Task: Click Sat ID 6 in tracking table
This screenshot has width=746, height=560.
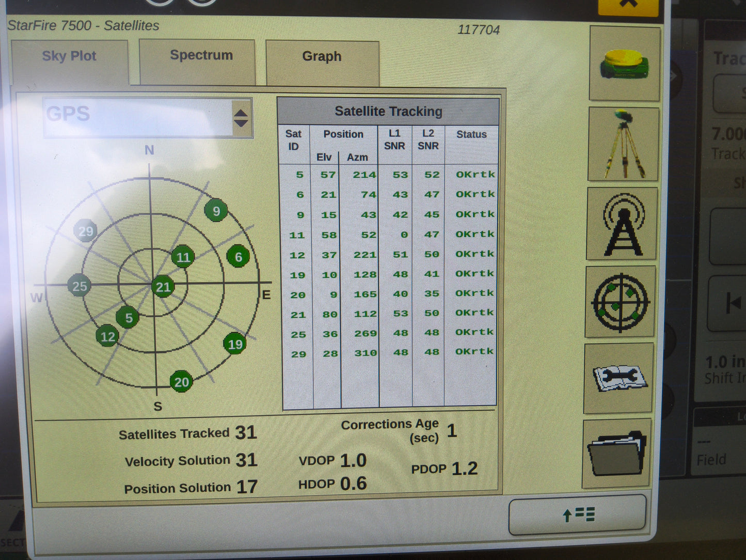Action: (300, 195)
